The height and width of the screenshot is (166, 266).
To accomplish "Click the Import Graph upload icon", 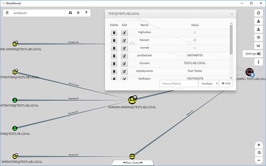I will [259, 29].
